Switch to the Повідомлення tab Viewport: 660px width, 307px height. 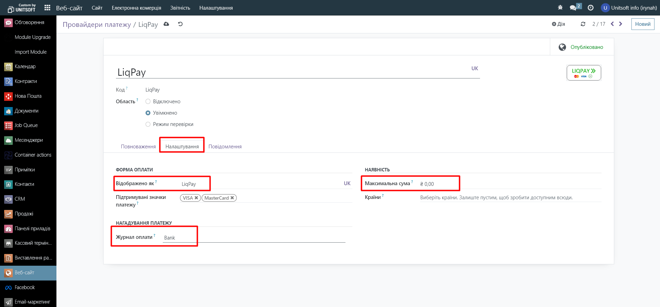[225, 147]
